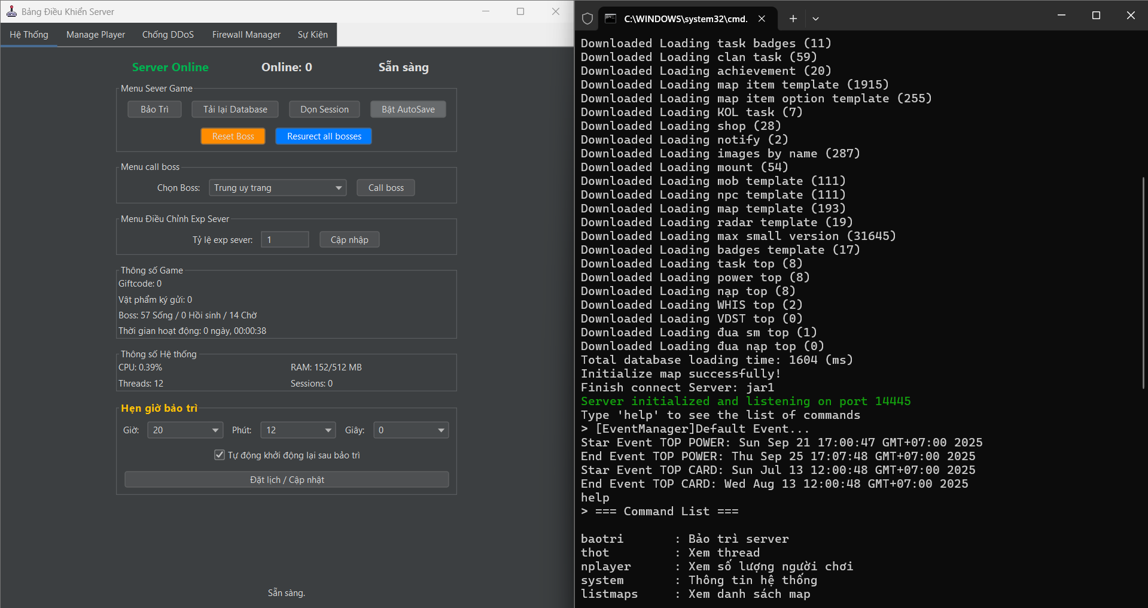Click the baotri command line in terminal
Image resolution: width=1148 pixels, height=608 pixels.
pyautogui.click(x=685, y=539)
